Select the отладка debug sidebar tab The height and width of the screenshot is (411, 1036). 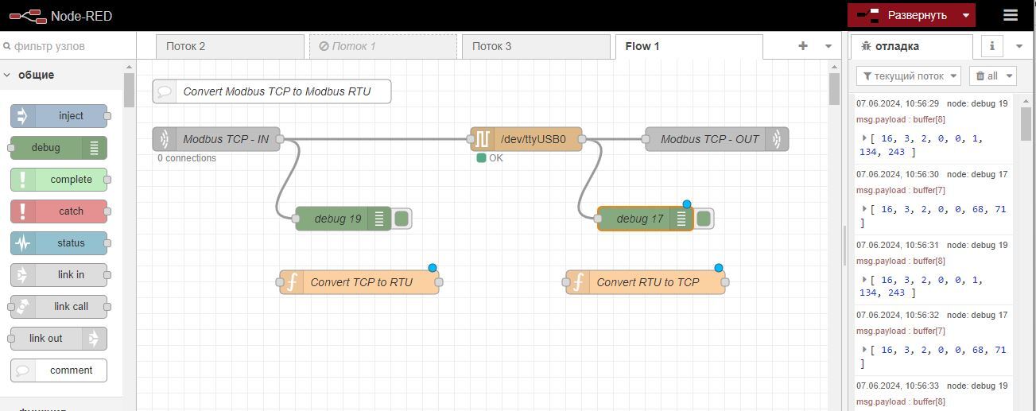[911, 46]
